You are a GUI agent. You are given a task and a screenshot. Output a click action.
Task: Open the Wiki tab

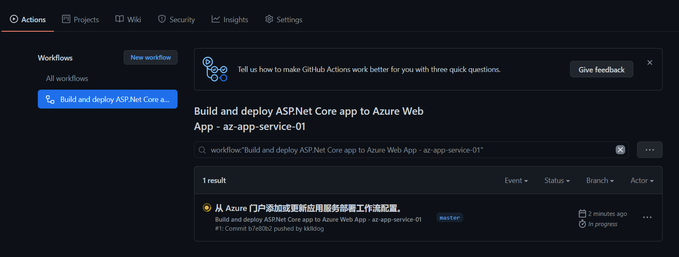coord(128,19)
